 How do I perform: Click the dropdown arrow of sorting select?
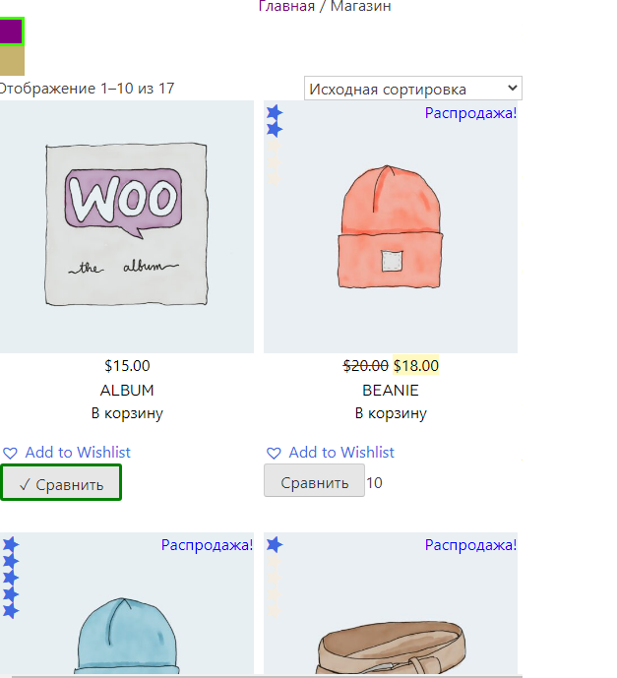(x=513, y=88)
